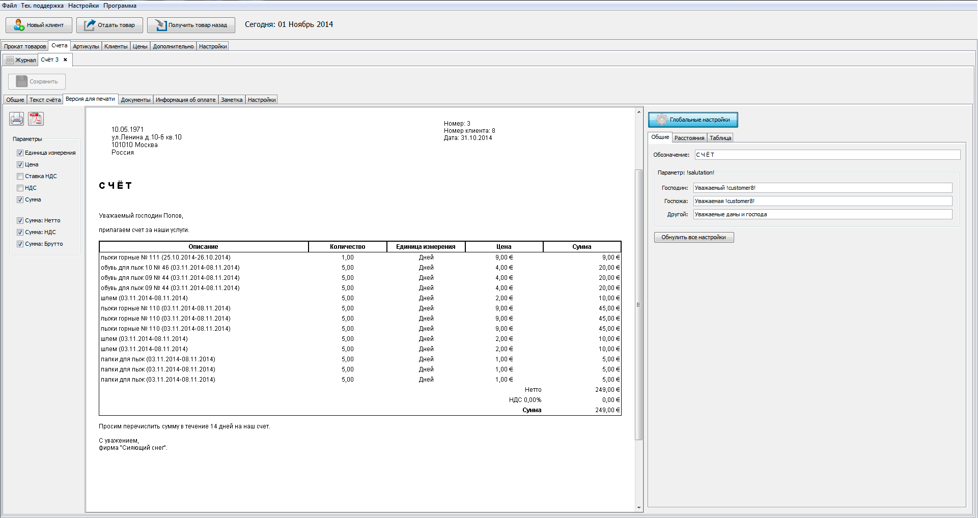Export invoice via the PDF icon

tap(36, 119)
